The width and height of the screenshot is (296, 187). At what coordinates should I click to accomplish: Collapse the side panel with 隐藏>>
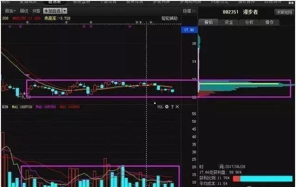(189, 11)
